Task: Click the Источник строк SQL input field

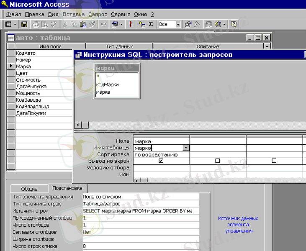Action: tap(137, 211)
